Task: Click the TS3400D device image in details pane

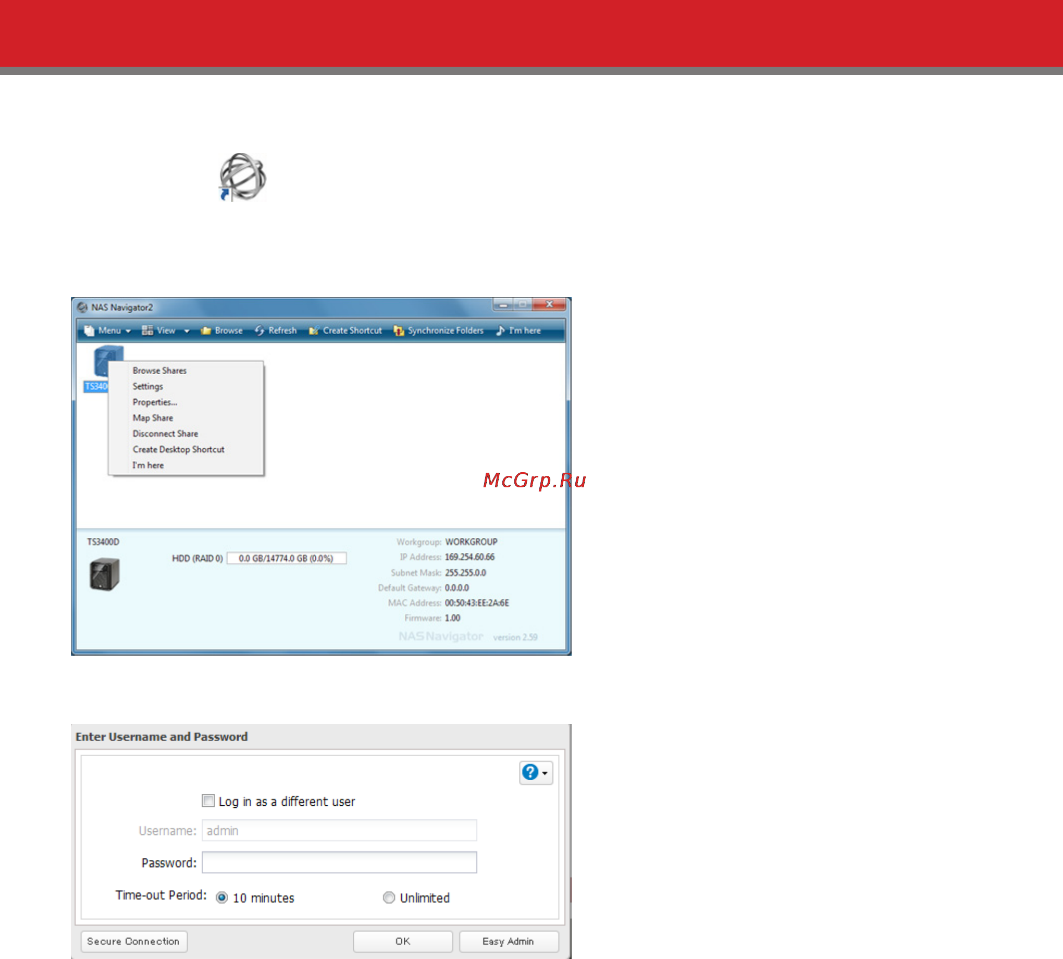Action: [x=104, y=574]
